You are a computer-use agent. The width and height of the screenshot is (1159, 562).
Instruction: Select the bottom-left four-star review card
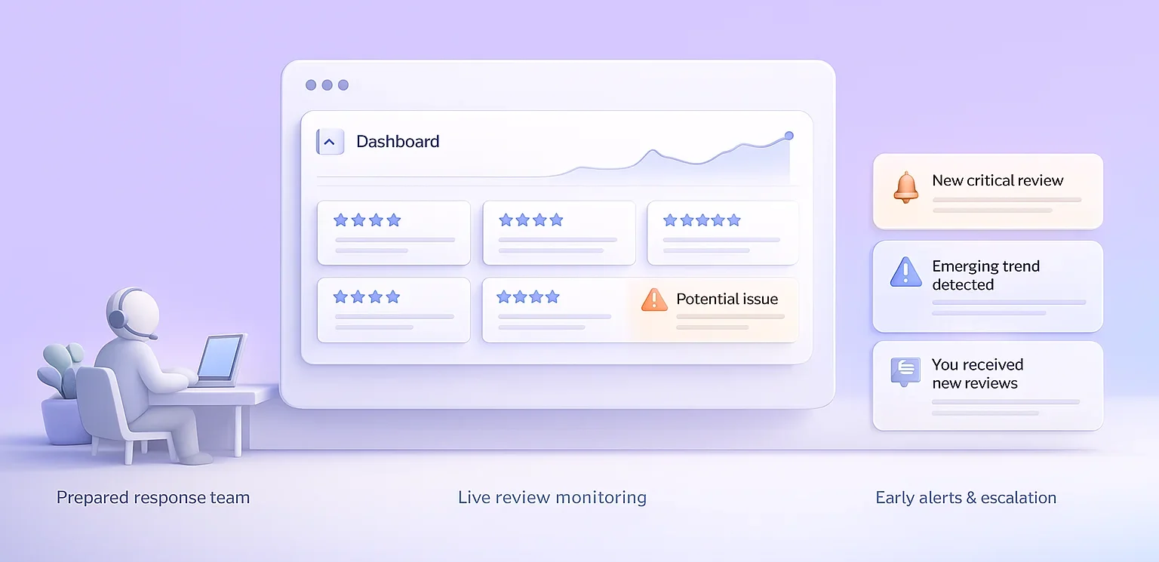click(x=393, y=310)
